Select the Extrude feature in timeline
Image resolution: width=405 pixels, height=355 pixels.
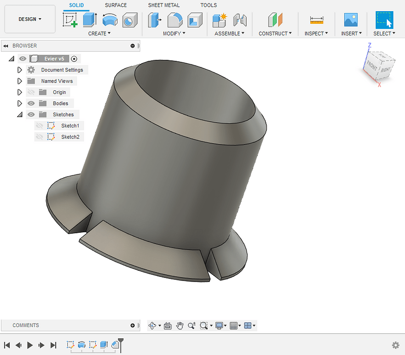(x=104, y=345)
